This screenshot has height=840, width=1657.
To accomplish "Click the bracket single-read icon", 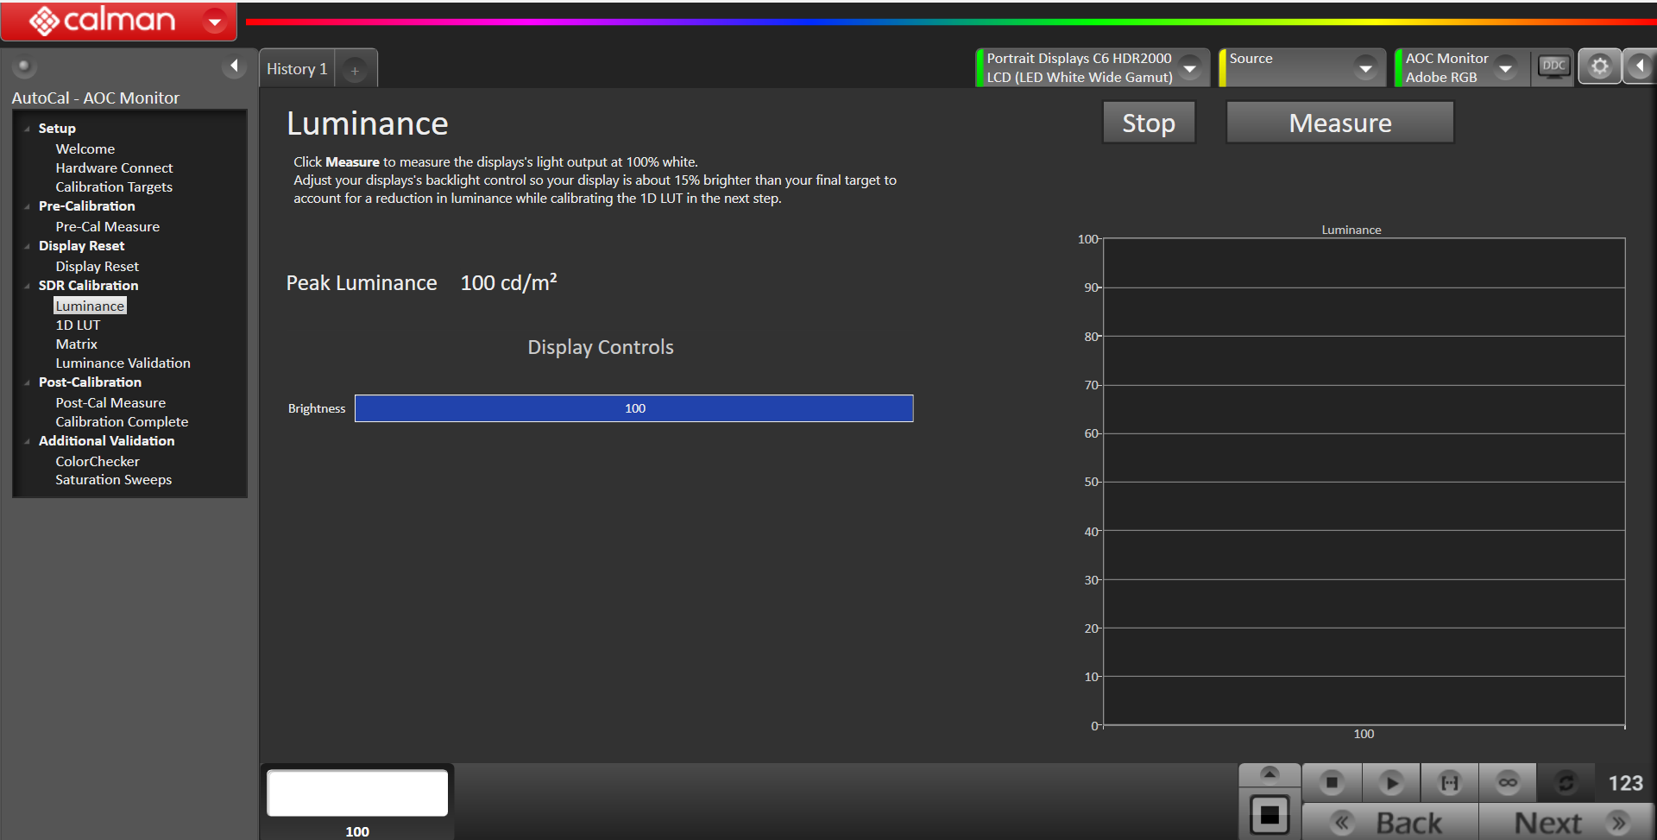I will (x=1449, y=783).
